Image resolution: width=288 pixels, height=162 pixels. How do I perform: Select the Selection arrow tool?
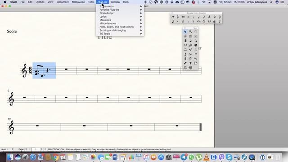[x=185, y=31]
